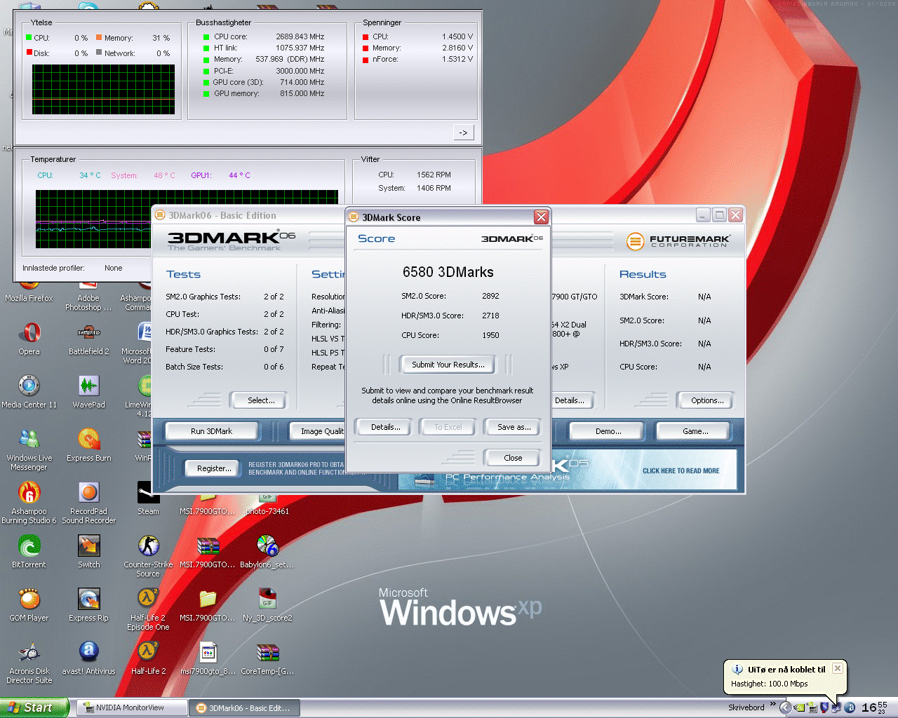This screenshot has height=718, width=898.
Task: Click the CPU fan speed 1562 RPM
Action: (x=434, y=175)
